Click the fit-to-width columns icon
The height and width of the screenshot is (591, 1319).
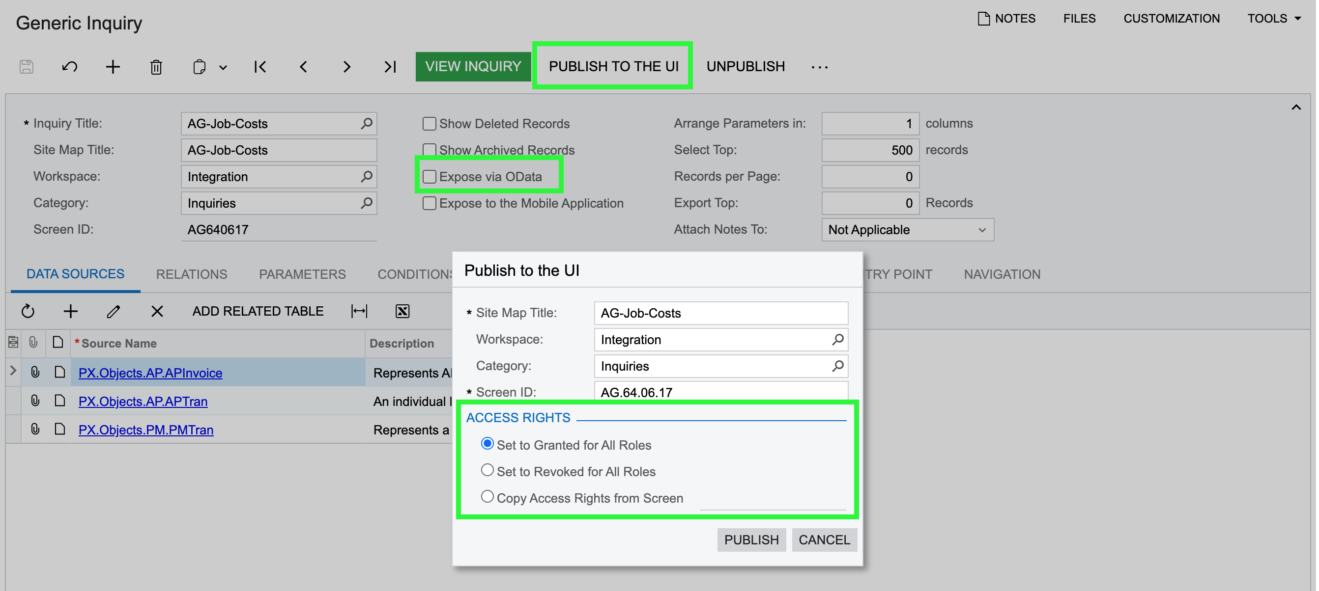click(359, 311)
